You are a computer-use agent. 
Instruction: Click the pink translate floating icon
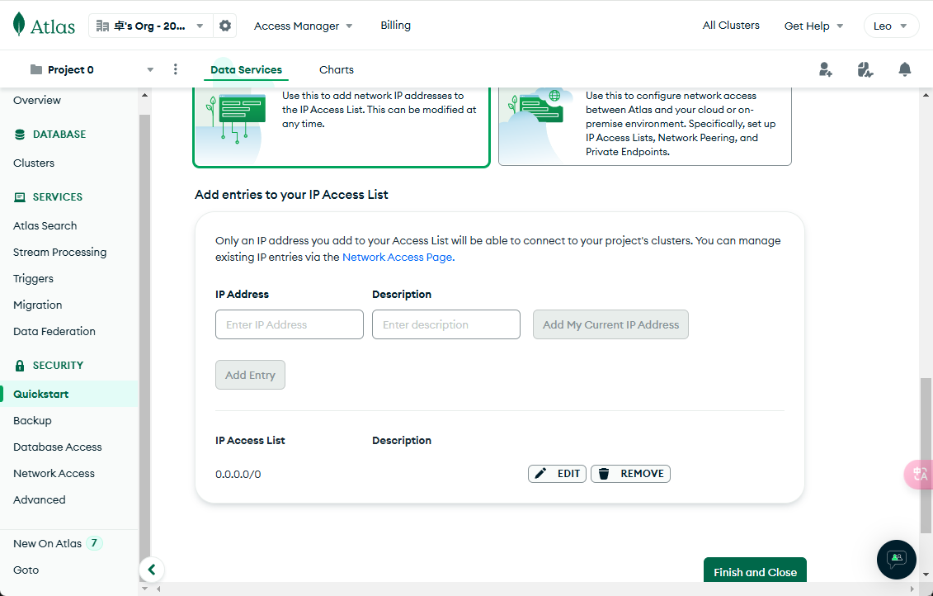919,474
